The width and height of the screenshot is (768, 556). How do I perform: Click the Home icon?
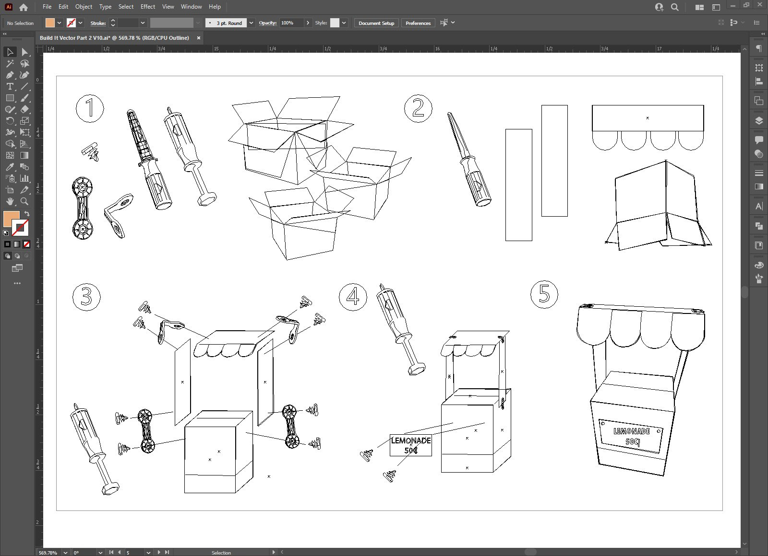[24, 7]
